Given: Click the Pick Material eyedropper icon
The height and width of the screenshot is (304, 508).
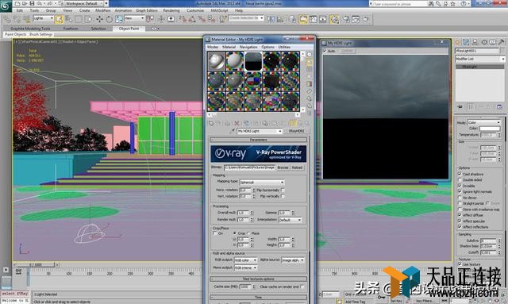Looking at the screenshot, I should tap(232, 131).
